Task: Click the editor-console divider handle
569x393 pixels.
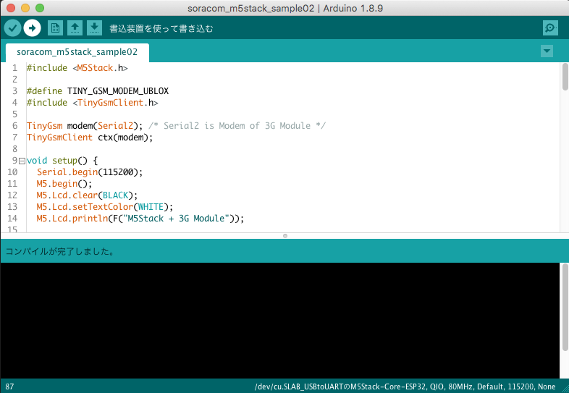Action: (285, 236)
